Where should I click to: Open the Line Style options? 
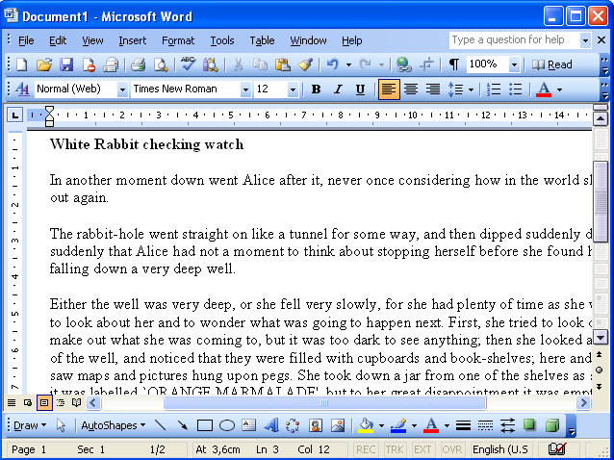tap(463, 425)
